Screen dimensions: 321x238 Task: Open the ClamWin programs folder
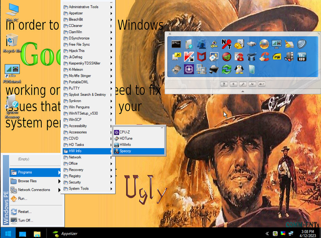(x=88, y=32)
